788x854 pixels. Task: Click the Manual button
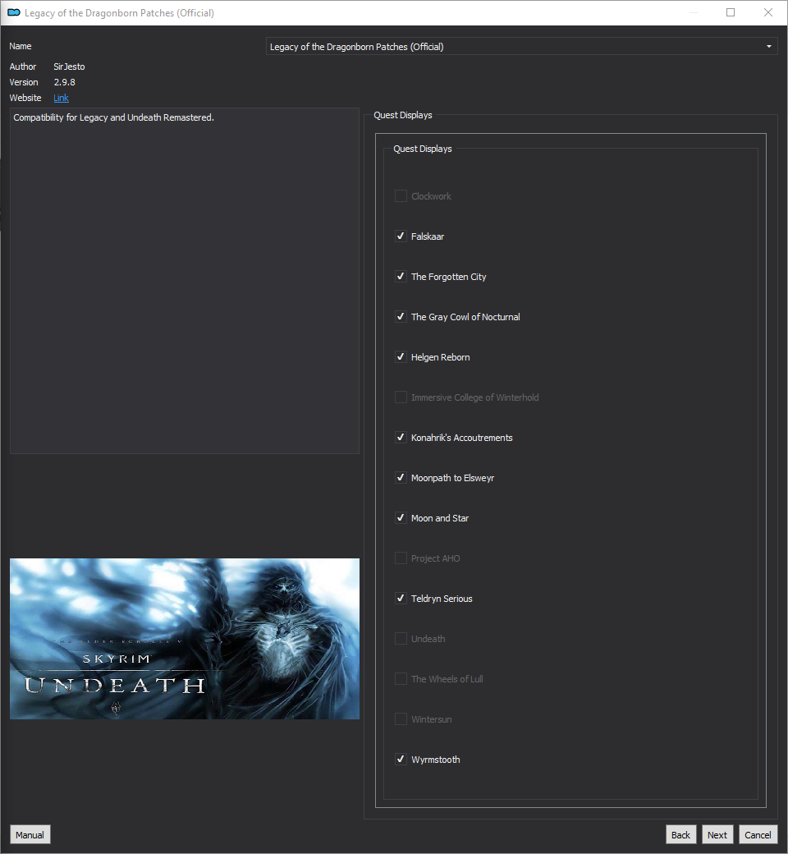(30, 835)
